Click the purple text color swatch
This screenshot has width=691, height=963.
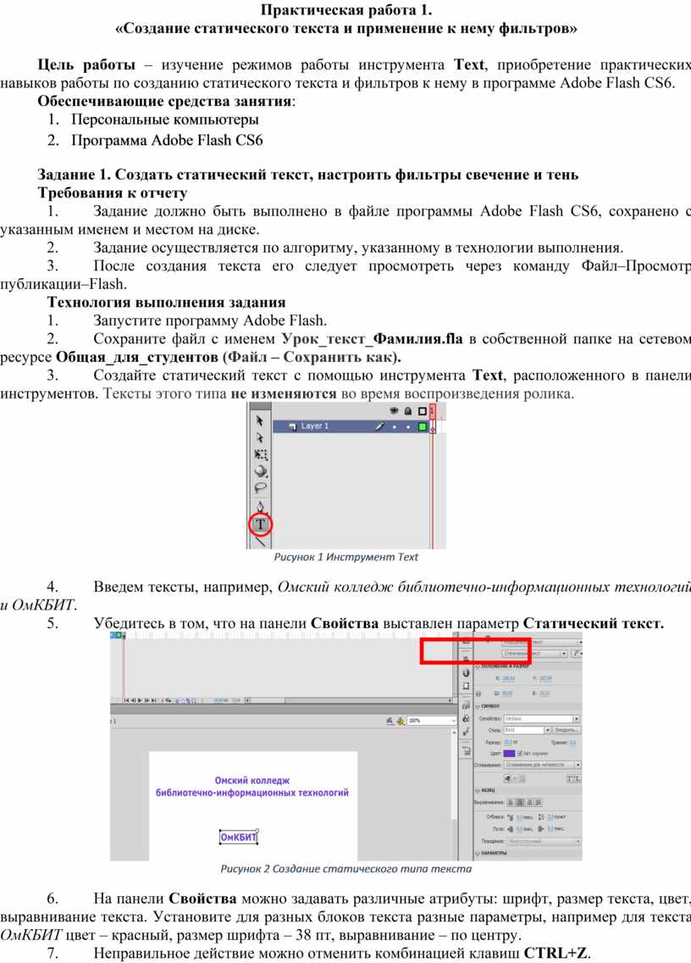coord(509,753)
